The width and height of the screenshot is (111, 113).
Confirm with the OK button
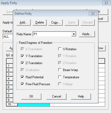coord(31,96)
